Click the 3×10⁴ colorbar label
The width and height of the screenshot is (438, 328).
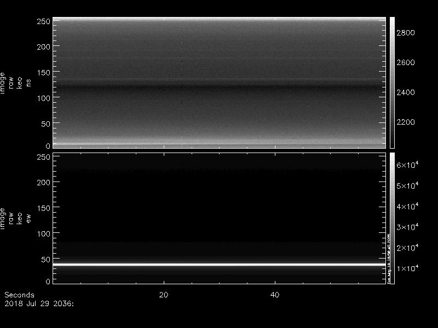pyautogui.click(x=407, y=227)
